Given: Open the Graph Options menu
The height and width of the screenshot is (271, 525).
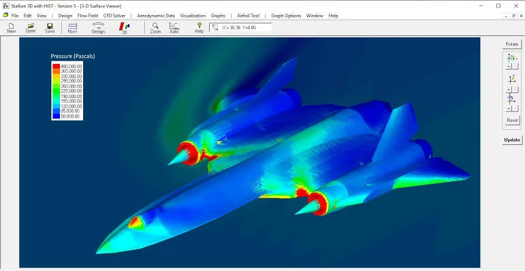Looking at the screenshot, I should [x=286, y=16].
